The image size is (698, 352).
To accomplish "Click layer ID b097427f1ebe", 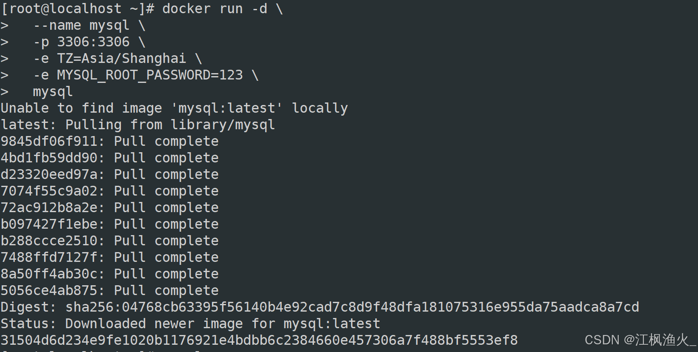I will tap(50, 224).
